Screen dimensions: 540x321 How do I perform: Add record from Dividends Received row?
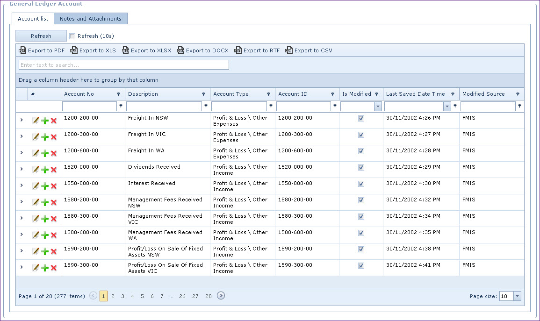45,170
